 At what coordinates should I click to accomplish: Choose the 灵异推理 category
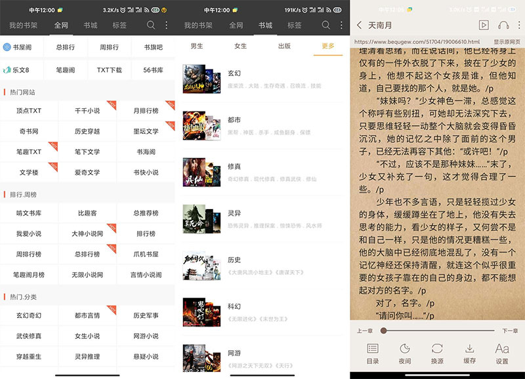[x=87, y=357]
